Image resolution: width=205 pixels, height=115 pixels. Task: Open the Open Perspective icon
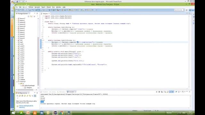coord(186,10)
